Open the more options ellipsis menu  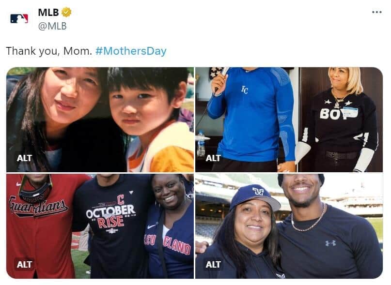click(376, 12)
